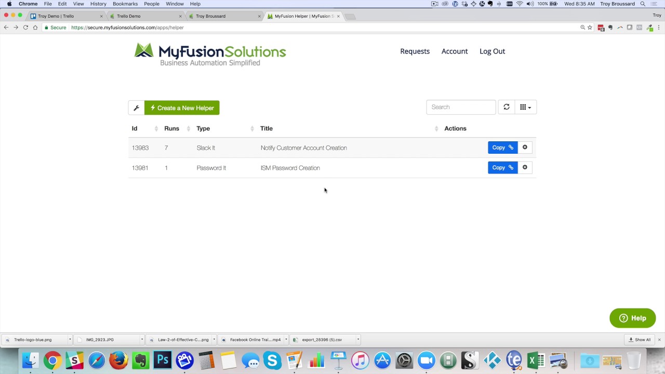Click the helper Search field
Image resolution: width=665 pixels, height=374 pixels.
461,107
